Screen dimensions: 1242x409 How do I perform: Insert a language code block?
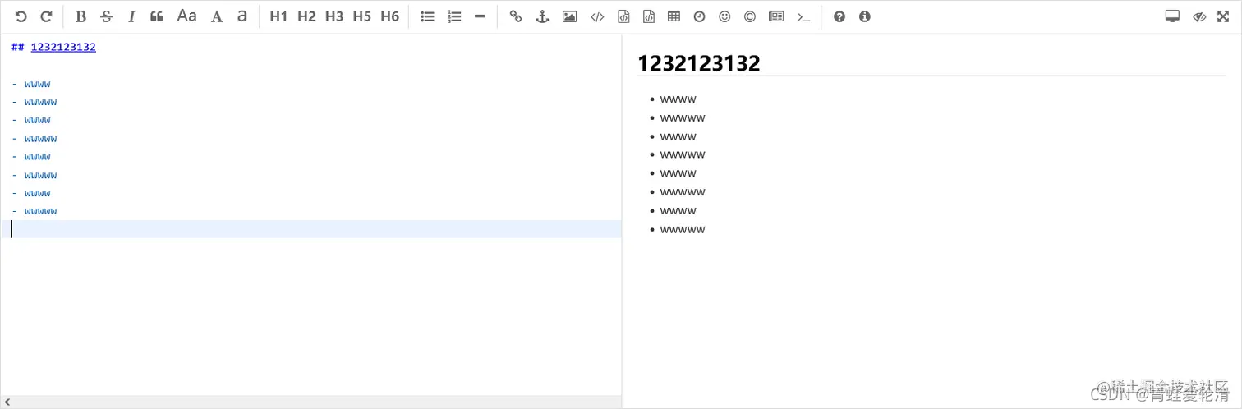click(x=649, y=16)
